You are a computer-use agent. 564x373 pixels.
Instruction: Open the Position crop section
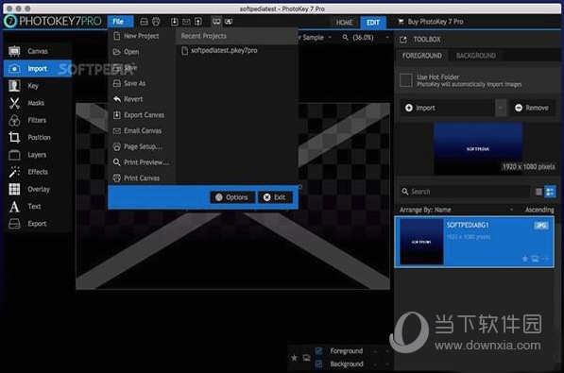point(38,138)
